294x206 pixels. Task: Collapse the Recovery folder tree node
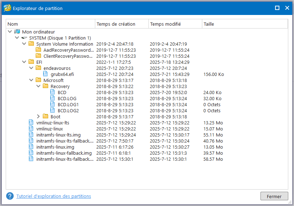pos(38,86)
